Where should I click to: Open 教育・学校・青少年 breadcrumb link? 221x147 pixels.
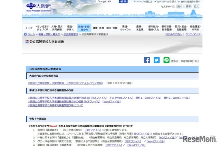coord(49,34)
